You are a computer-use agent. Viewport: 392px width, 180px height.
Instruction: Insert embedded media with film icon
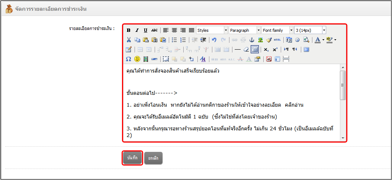click(146, 59)
